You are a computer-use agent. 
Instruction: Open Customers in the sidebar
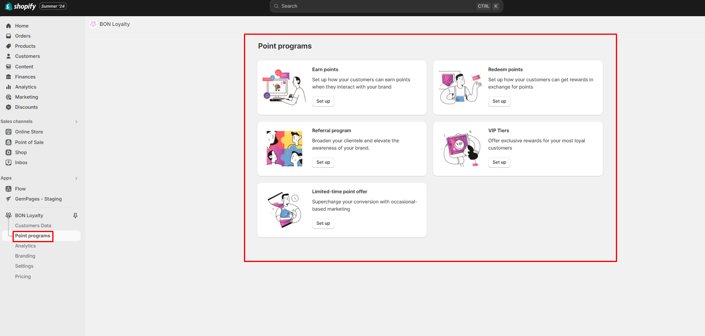point(28,56)
